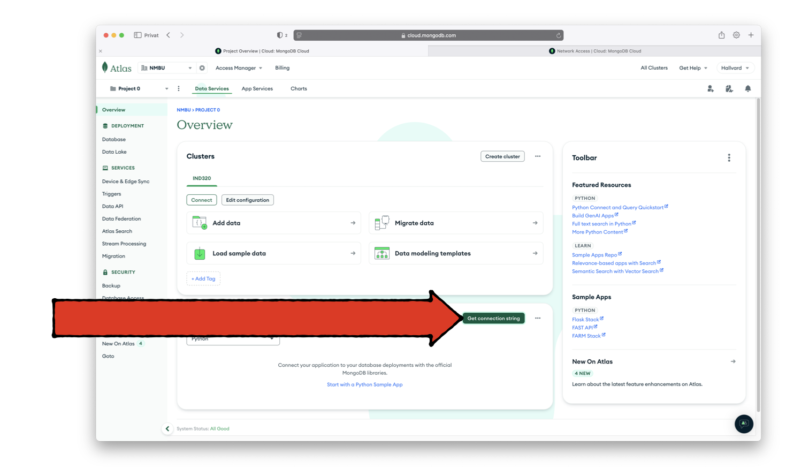
Task: Click the Create cluster button
Action: [502, 156]
